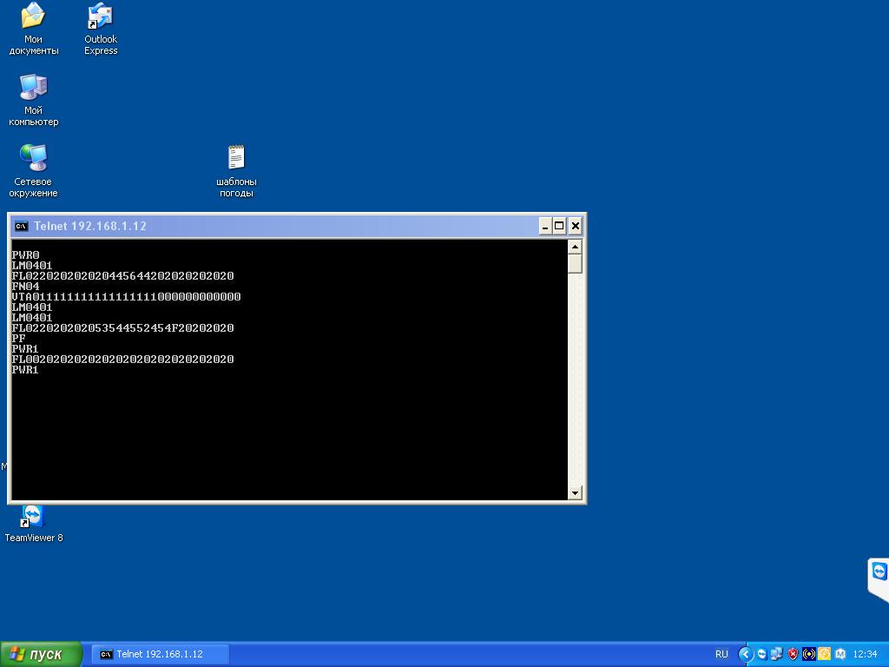Select the Telnet 192.168.1.12 taskbar button

coord(160,654)
